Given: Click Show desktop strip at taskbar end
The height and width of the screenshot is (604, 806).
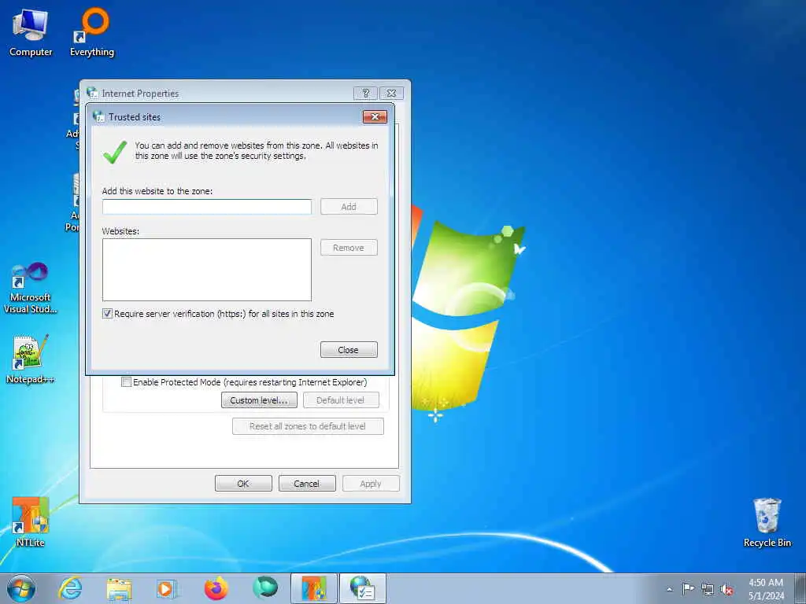Looking at the screenshot, I should pos(800,588).
